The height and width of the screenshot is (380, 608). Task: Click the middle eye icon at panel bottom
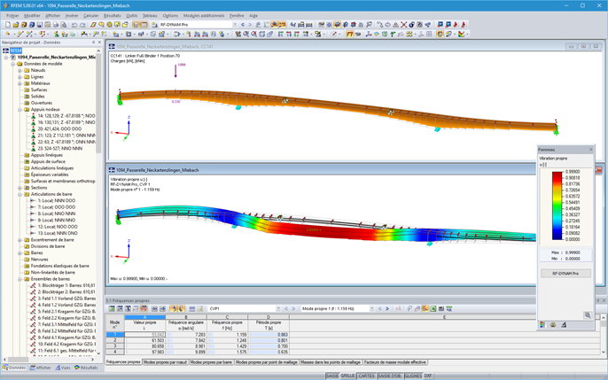tap(553, 325)
